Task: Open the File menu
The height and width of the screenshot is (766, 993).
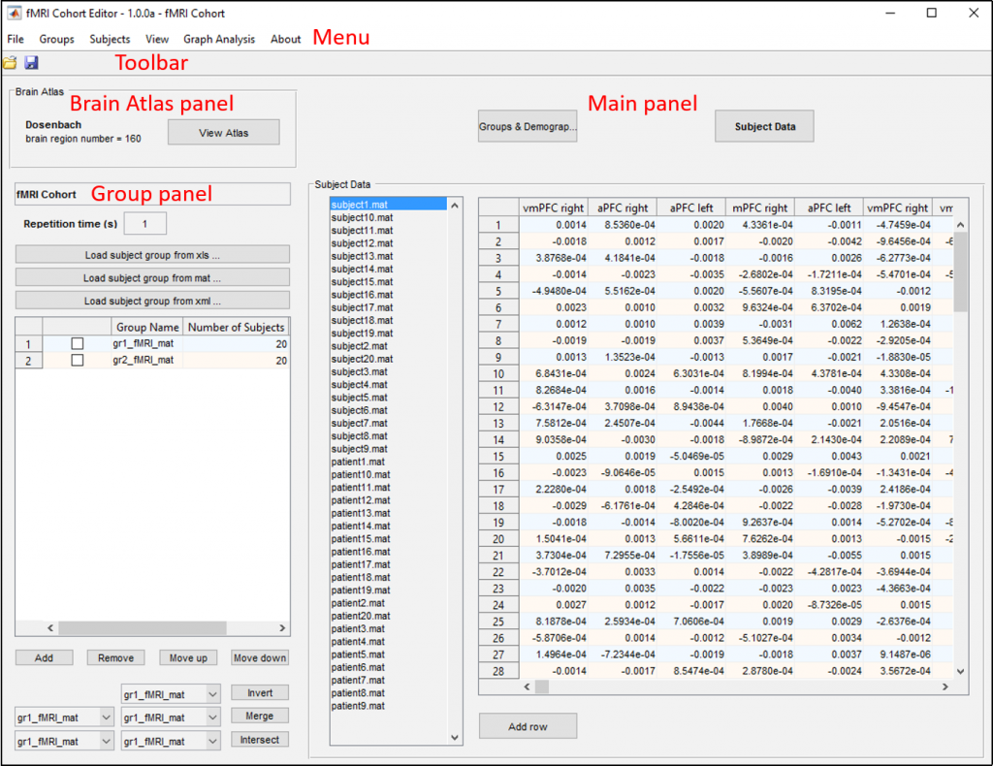Action: pyautogui.click(x=16, y=39)
